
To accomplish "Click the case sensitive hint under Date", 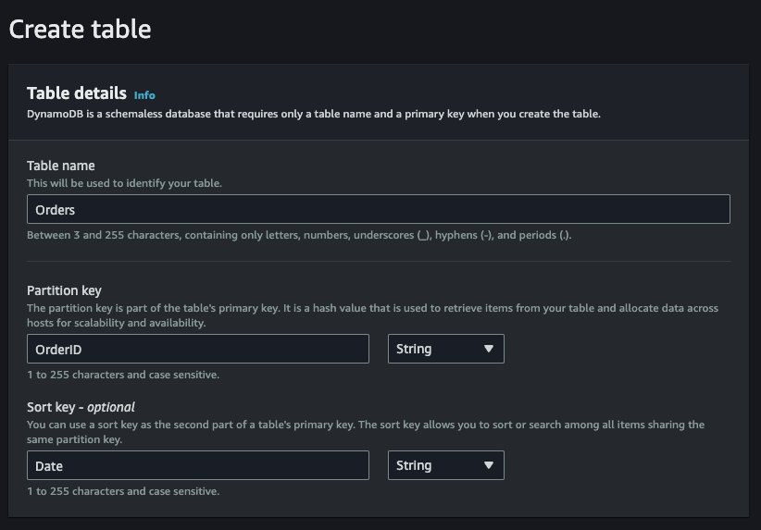I will pos(123,491).
